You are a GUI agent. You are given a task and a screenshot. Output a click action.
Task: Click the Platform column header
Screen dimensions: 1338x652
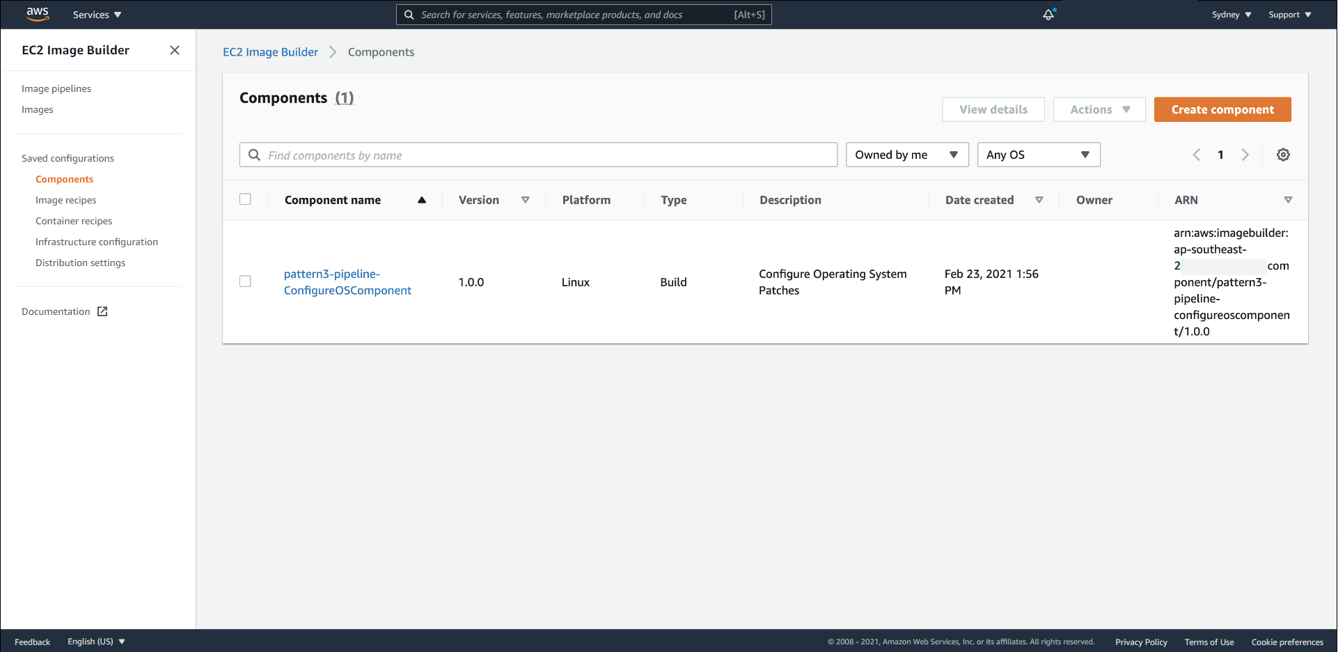click(586, 200)
